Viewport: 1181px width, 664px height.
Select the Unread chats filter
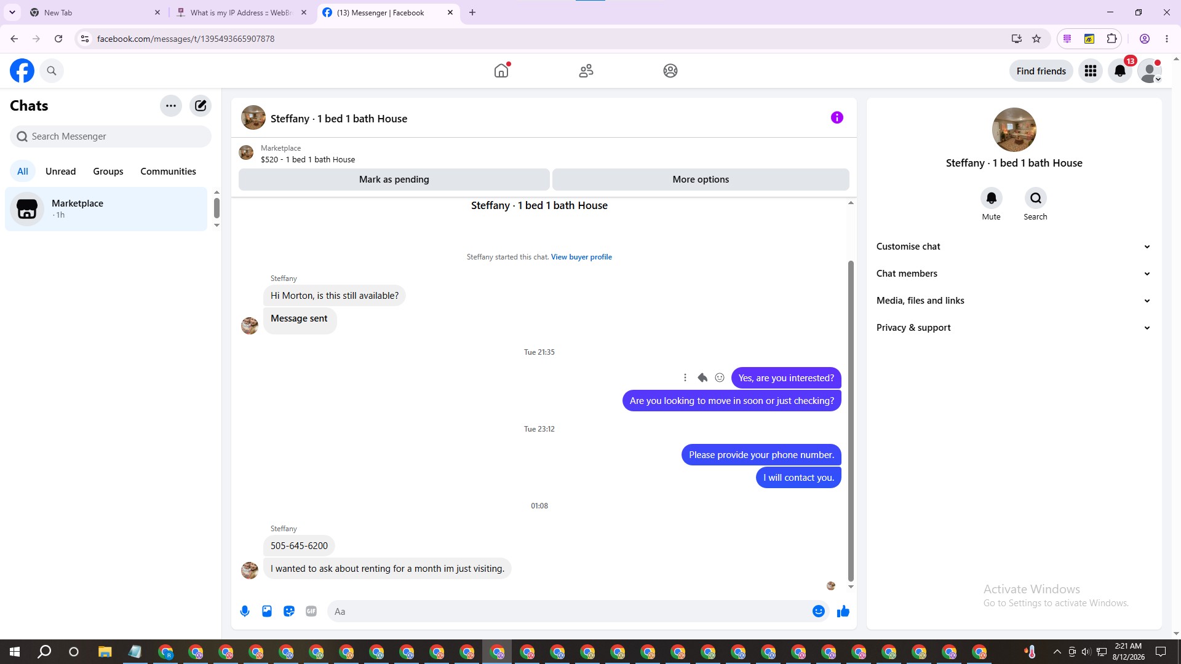click(x=60, y=172)
